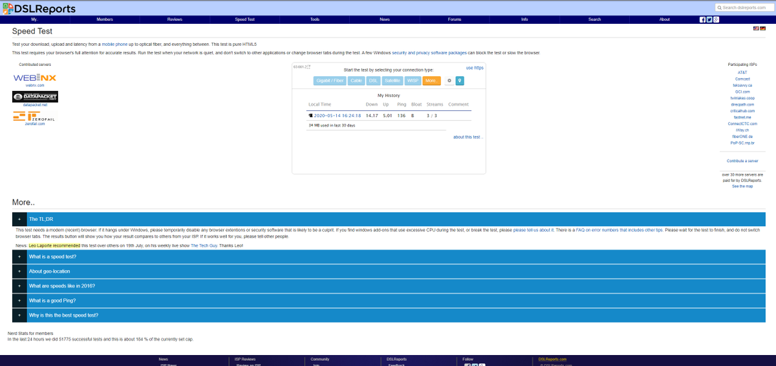Open the Google Plus icon in navigation bar
This screenshot has width=776, height=366.
[716, 19]
